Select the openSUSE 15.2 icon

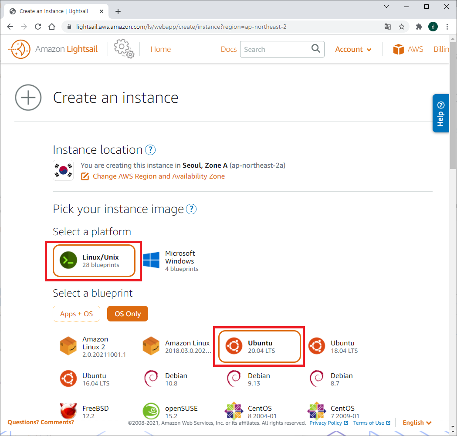point(151,411)
